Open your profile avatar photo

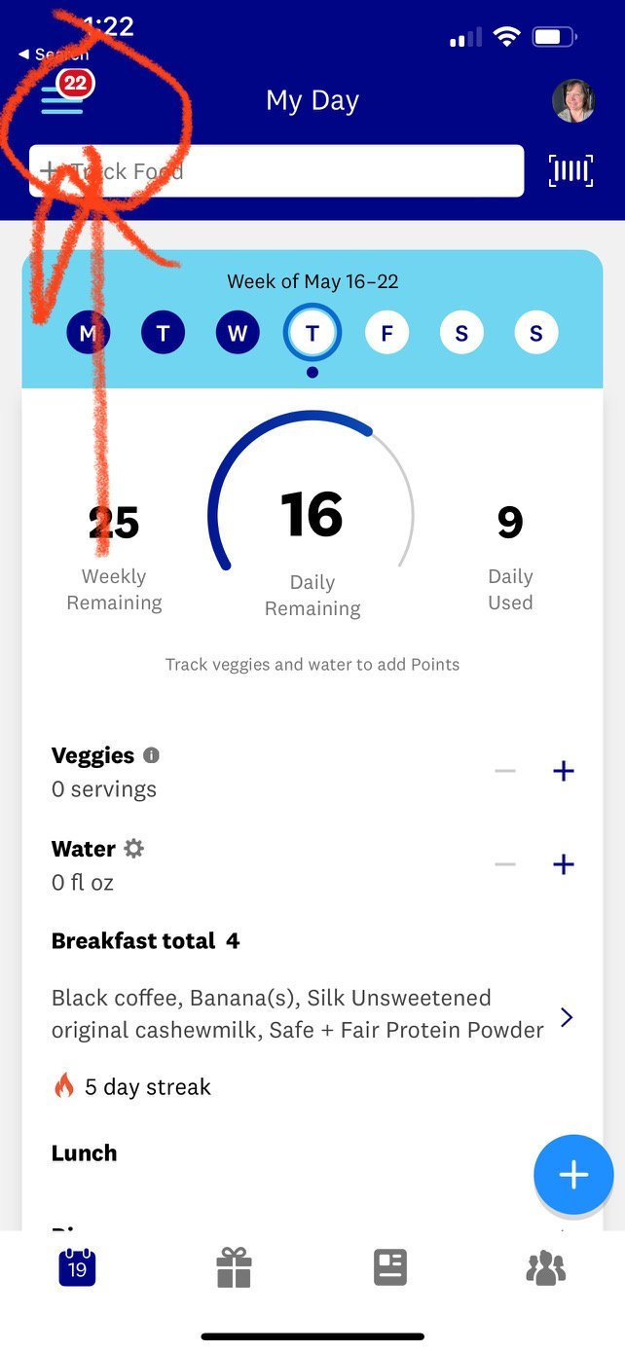point(574,100)
